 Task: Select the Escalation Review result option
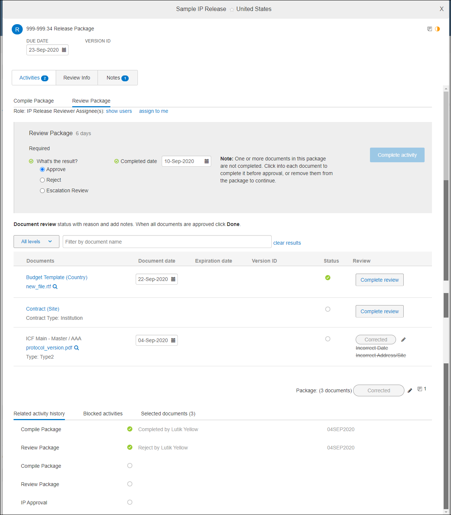pyautogui.click(x=42, y=190)
